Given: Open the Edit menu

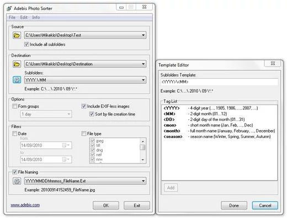Looking at the screenshot, I should coord(24,18).
